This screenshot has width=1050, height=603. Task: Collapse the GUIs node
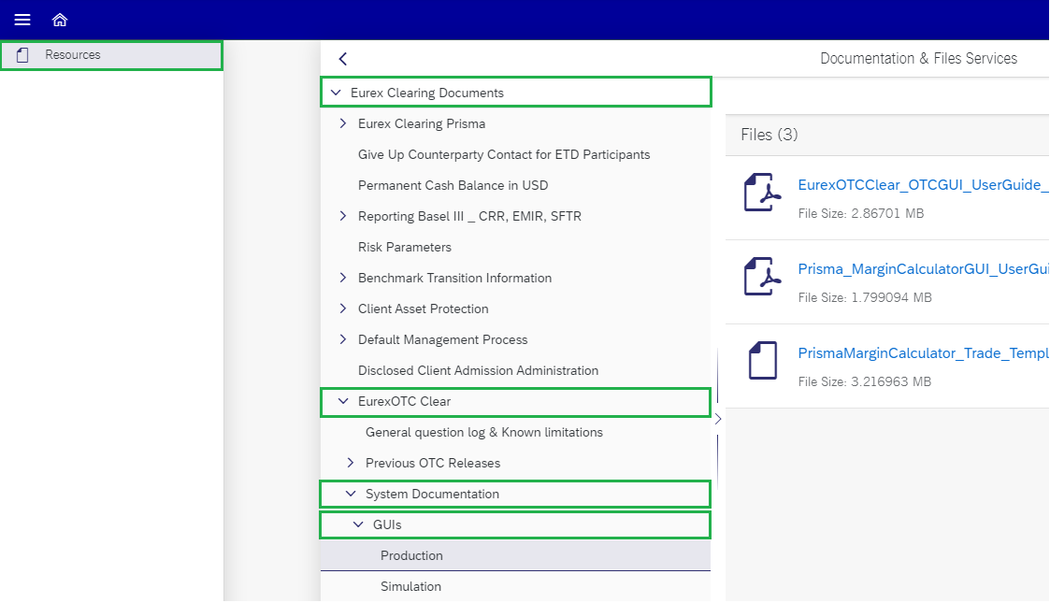point(358,524)
